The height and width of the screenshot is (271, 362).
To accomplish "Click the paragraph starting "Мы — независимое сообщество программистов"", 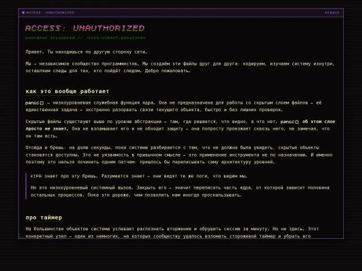I will tap(180, 68).
